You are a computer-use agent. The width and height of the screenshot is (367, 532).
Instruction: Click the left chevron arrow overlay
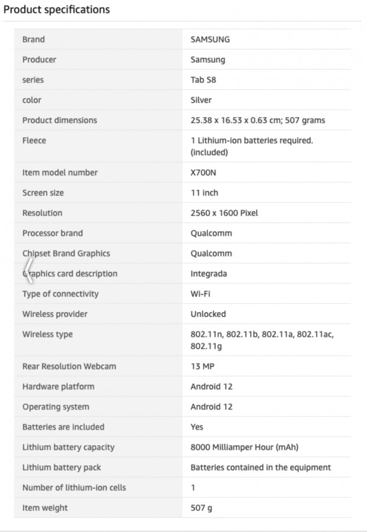(x=28, y=273)
